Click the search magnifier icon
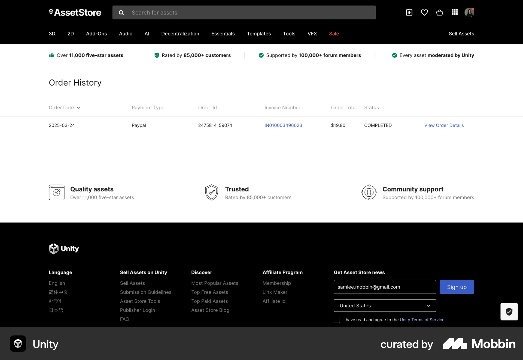The width and height of the screenshot is (523, 360). 121,13
